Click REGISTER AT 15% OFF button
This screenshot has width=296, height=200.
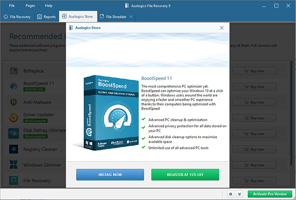185,175
